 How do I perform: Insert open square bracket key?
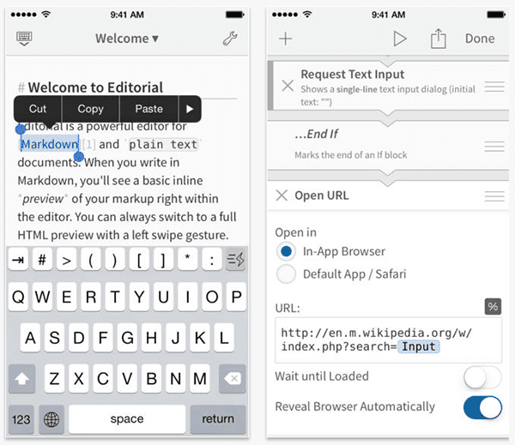click(x=139, y=260)
